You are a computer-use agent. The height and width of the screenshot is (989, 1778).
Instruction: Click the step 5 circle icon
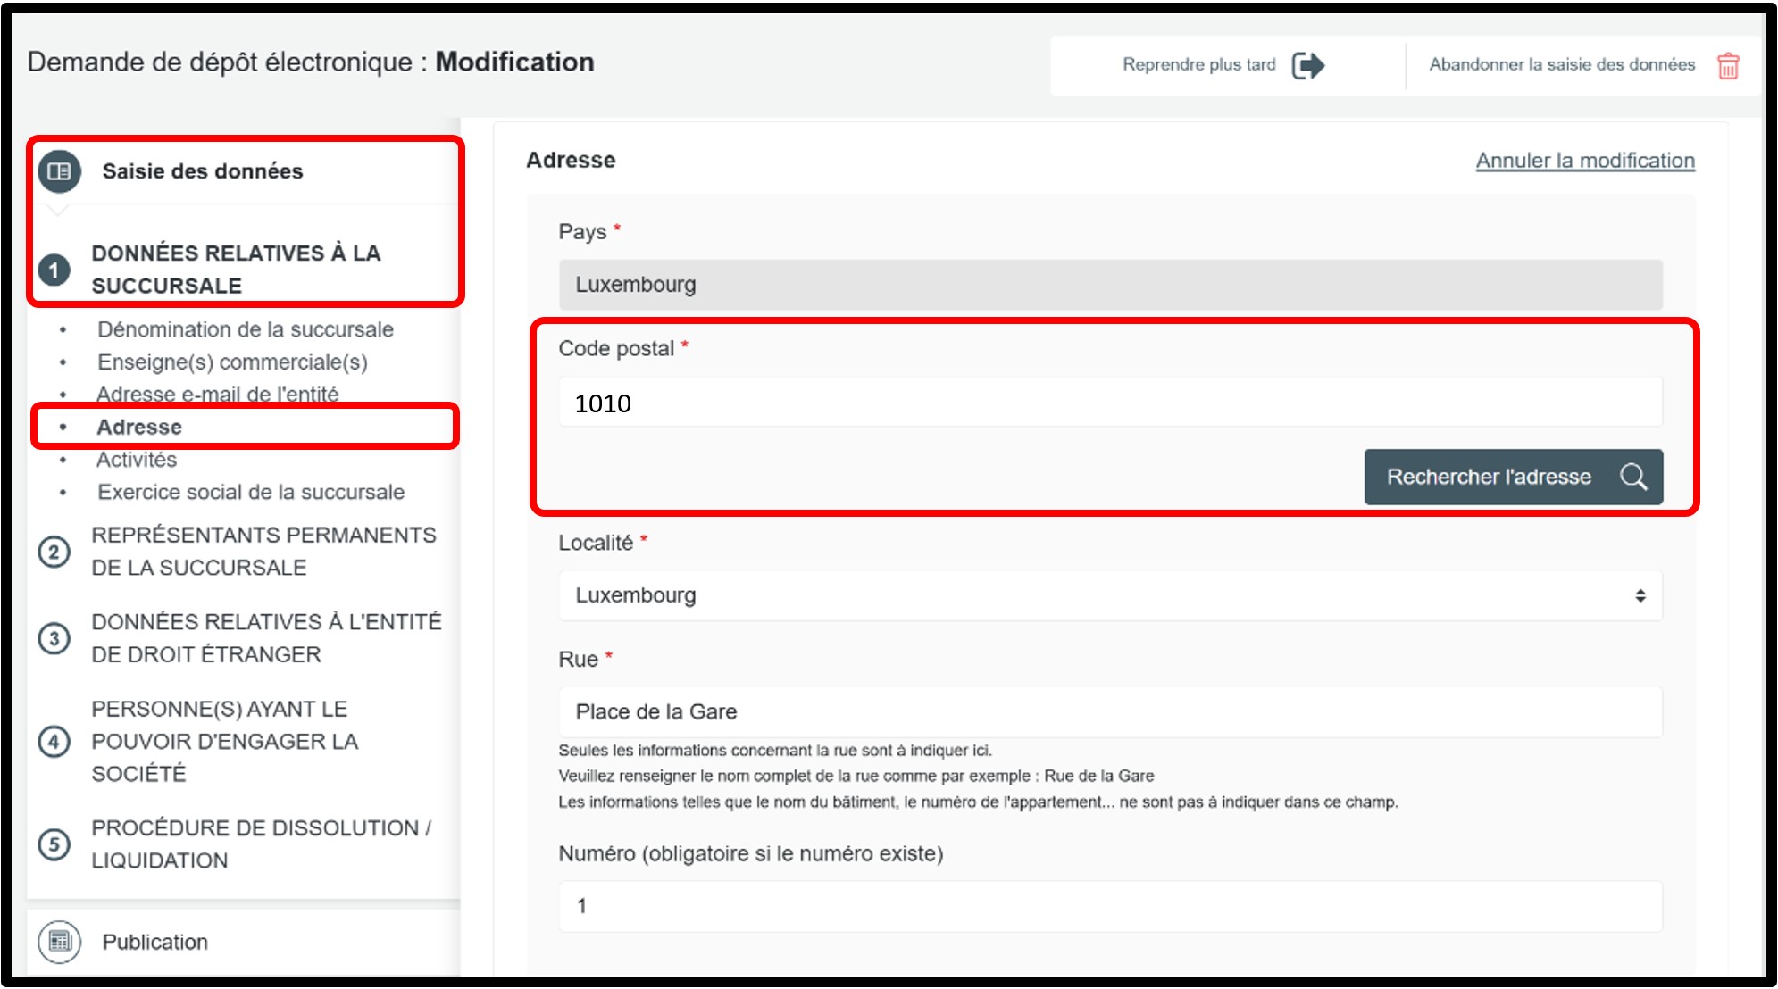pos(54,844)
